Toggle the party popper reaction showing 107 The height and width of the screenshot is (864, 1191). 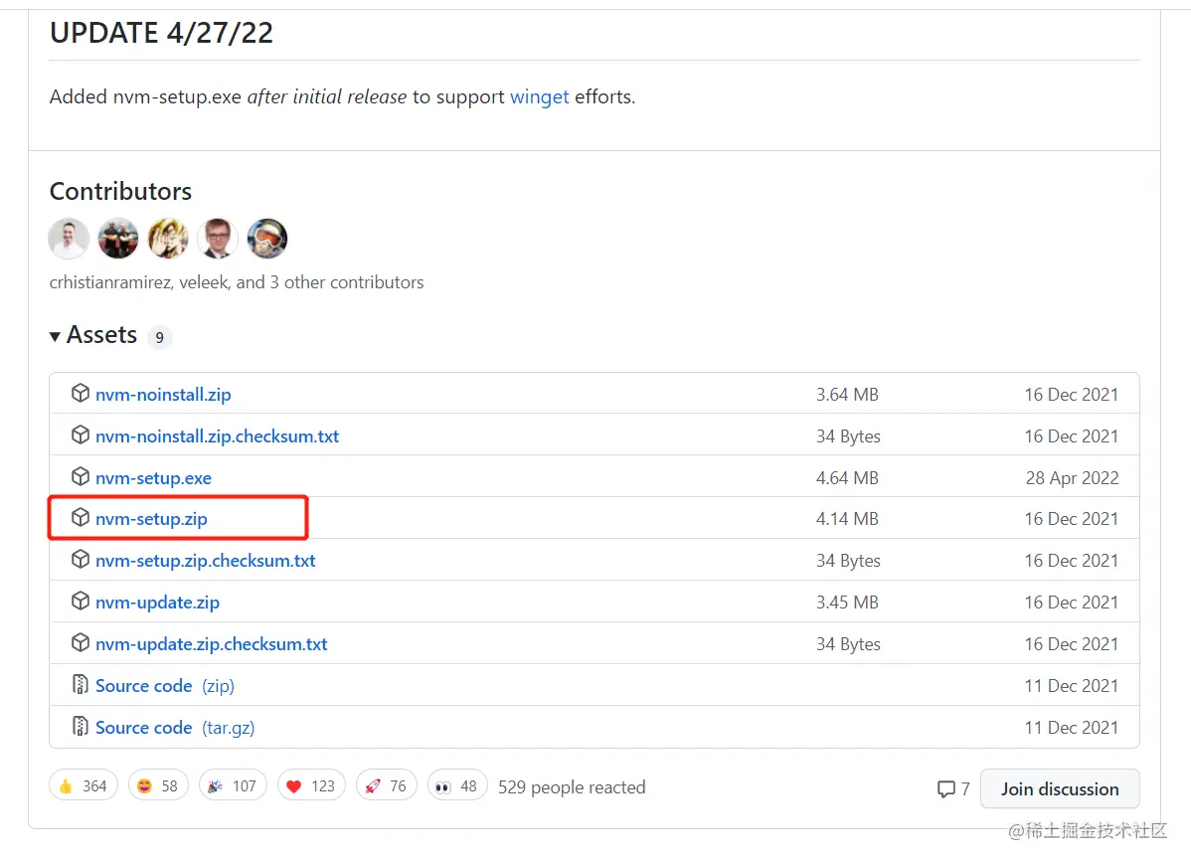[234, 785]
